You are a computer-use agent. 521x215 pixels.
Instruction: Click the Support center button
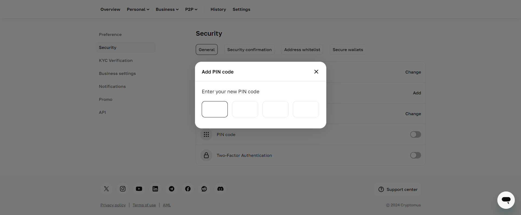point(398,189)
